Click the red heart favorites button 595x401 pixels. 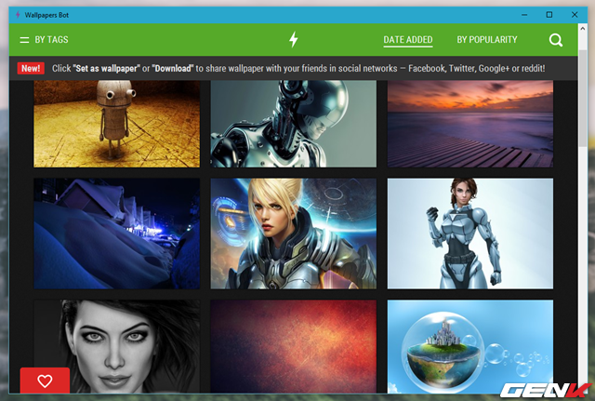point(45,381)
